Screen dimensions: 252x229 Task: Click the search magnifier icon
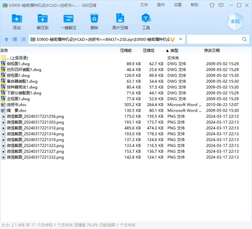coord(245,39)
